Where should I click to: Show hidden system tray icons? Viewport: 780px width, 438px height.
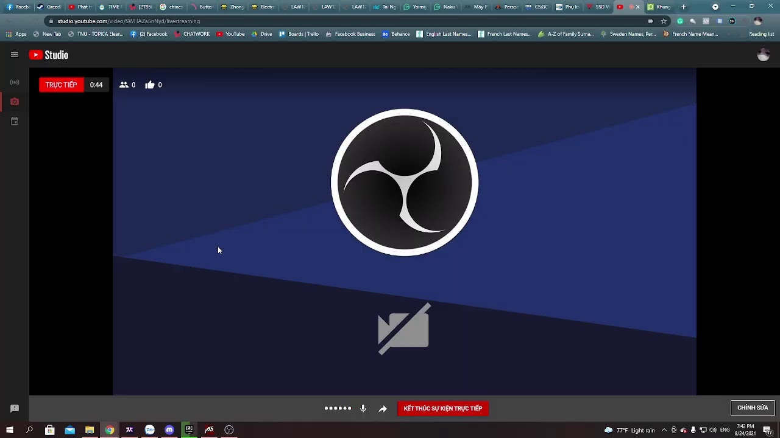[x=664, y=430]
